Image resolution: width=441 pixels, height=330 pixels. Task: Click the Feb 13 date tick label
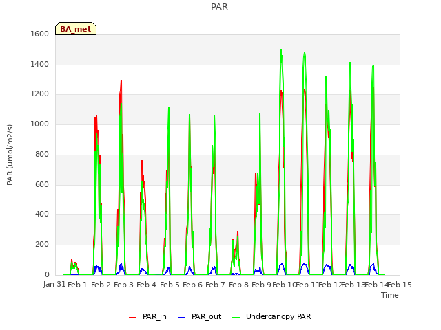pos(353,285)
